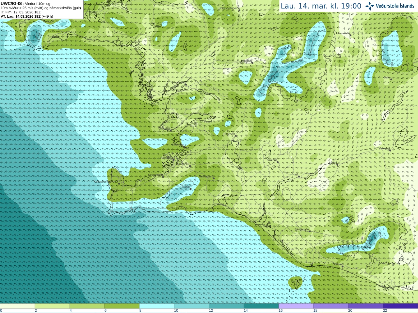Select the 12–14 m/s teal legend swatch

226,306
